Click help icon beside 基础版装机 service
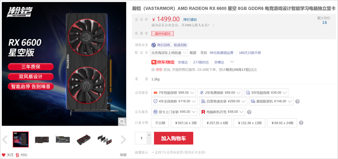 coord(297,101)
